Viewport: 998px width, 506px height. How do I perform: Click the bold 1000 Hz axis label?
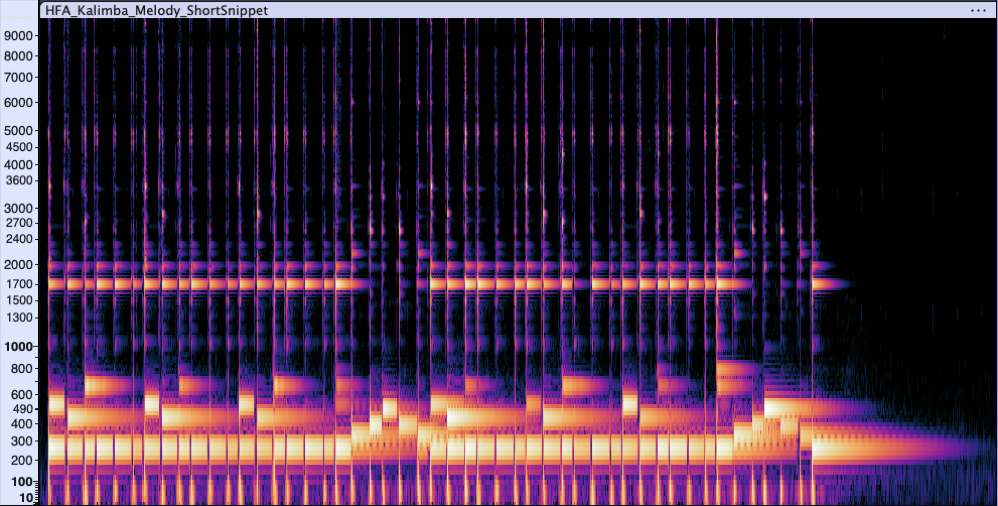(x=18, y=346)
